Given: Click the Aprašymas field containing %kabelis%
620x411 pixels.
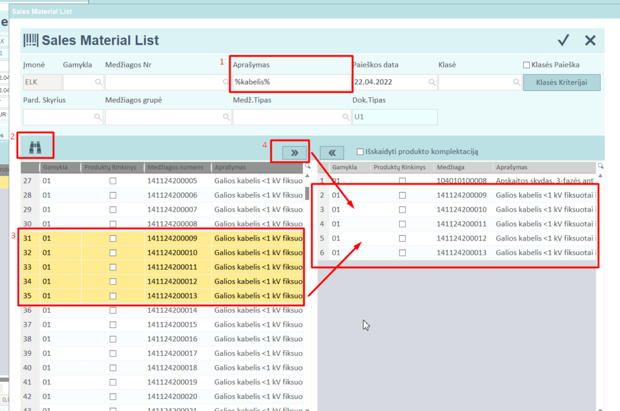Looking at the screenshot, I should pyautogui.click(x=291, y=82).
